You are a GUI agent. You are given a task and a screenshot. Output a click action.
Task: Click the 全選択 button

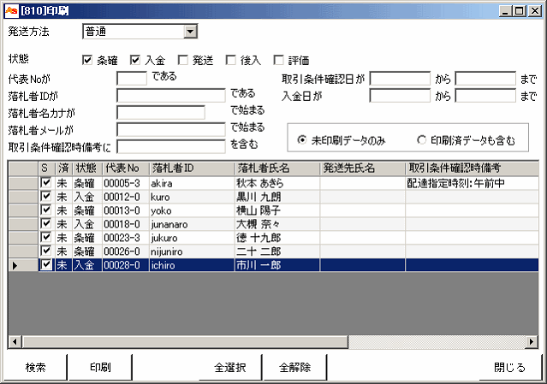click(x=230, y=367)
